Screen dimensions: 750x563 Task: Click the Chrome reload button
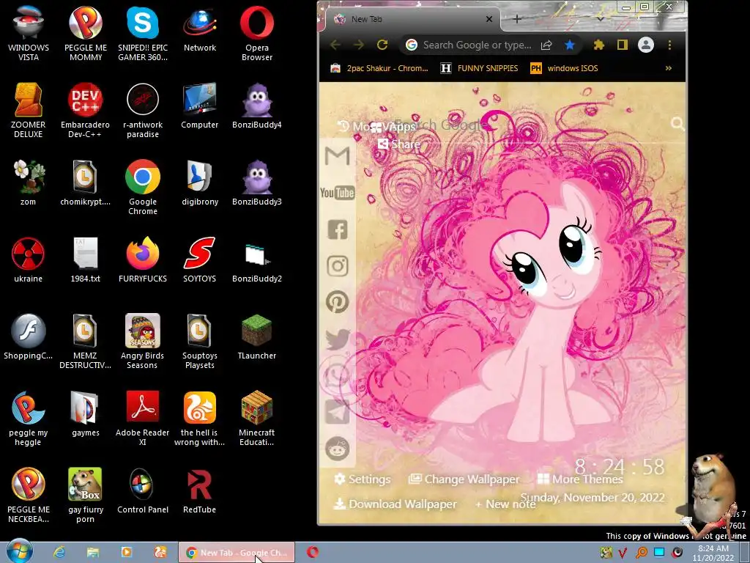(382, 45)
